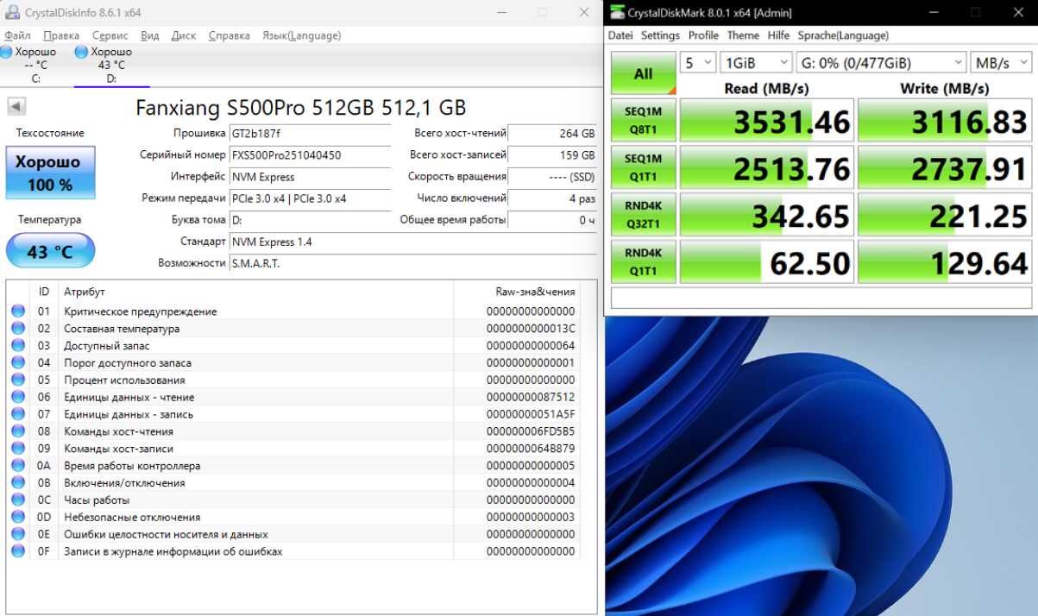Run the RND4K Q32T1 test
The height and width of the screenshot is (616, 1038).
point(644,214)
